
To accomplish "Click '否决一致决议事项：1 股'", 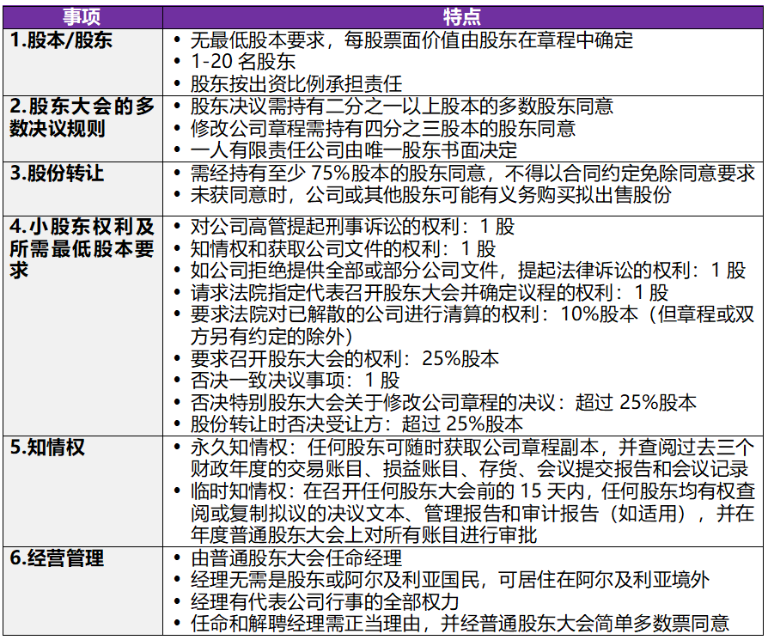I will [295, 381].
